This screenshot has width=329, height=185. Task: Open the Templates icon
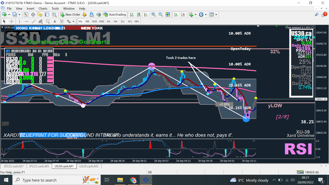tap(211, 14)
